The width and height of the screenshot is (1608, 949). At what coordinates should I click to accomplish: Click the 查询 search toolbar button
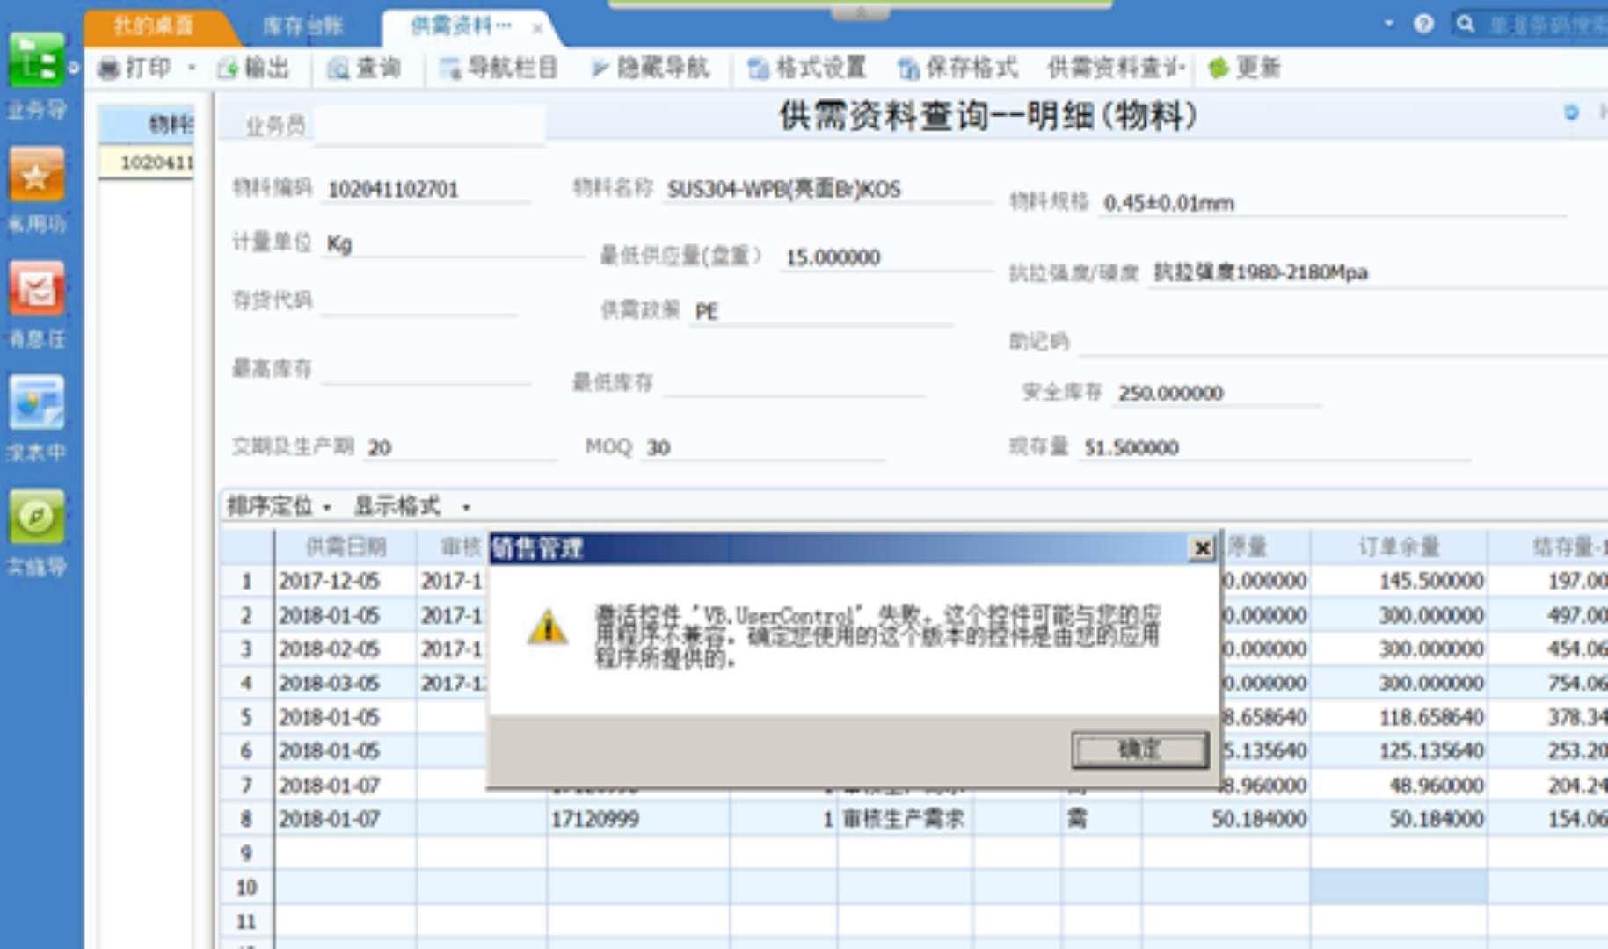click(x=364, y=69)
